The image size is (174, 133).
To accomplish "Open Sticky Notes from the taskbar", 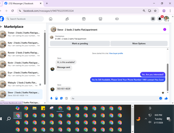I will (x=43, y=108).
